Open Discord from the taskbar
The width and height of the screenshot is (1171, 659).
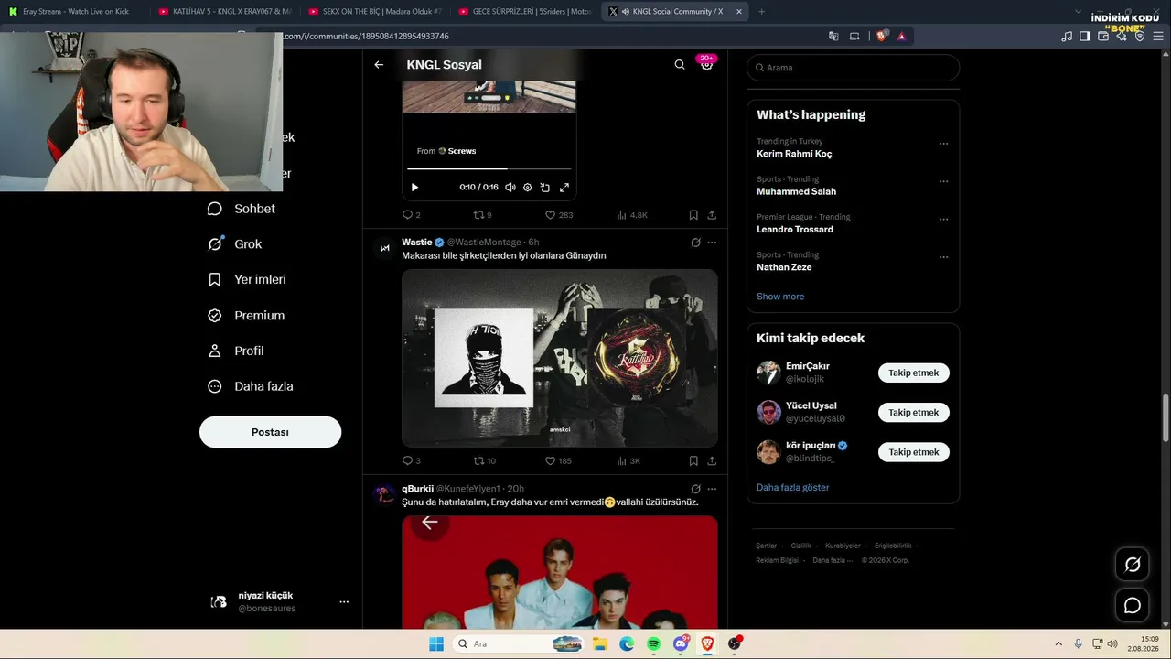(681, 643)
